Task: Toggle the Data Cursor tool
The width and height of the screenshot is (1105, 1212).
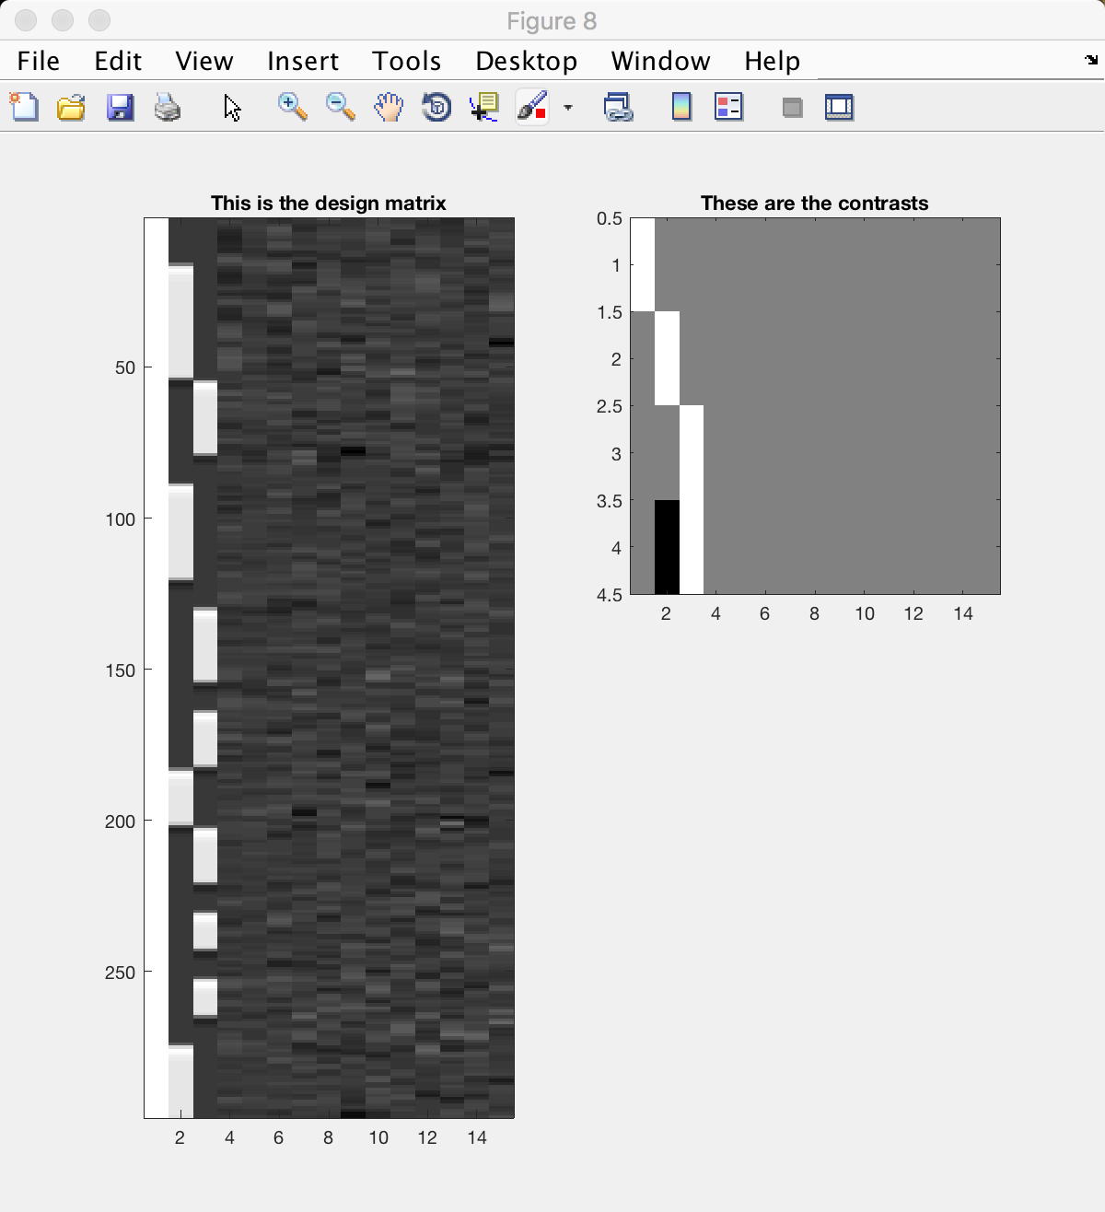Action: click(484, 108)
